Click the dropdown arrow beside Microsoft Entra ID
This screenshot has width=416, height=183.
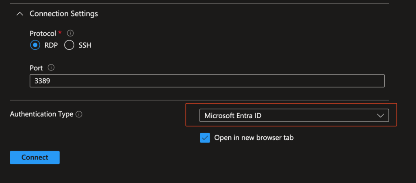tap(380, 116)
